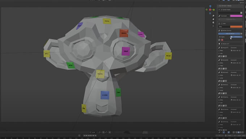The image size is (246, 139).
Task: Click the hand pan-view icon
Action: pos(213,19)
